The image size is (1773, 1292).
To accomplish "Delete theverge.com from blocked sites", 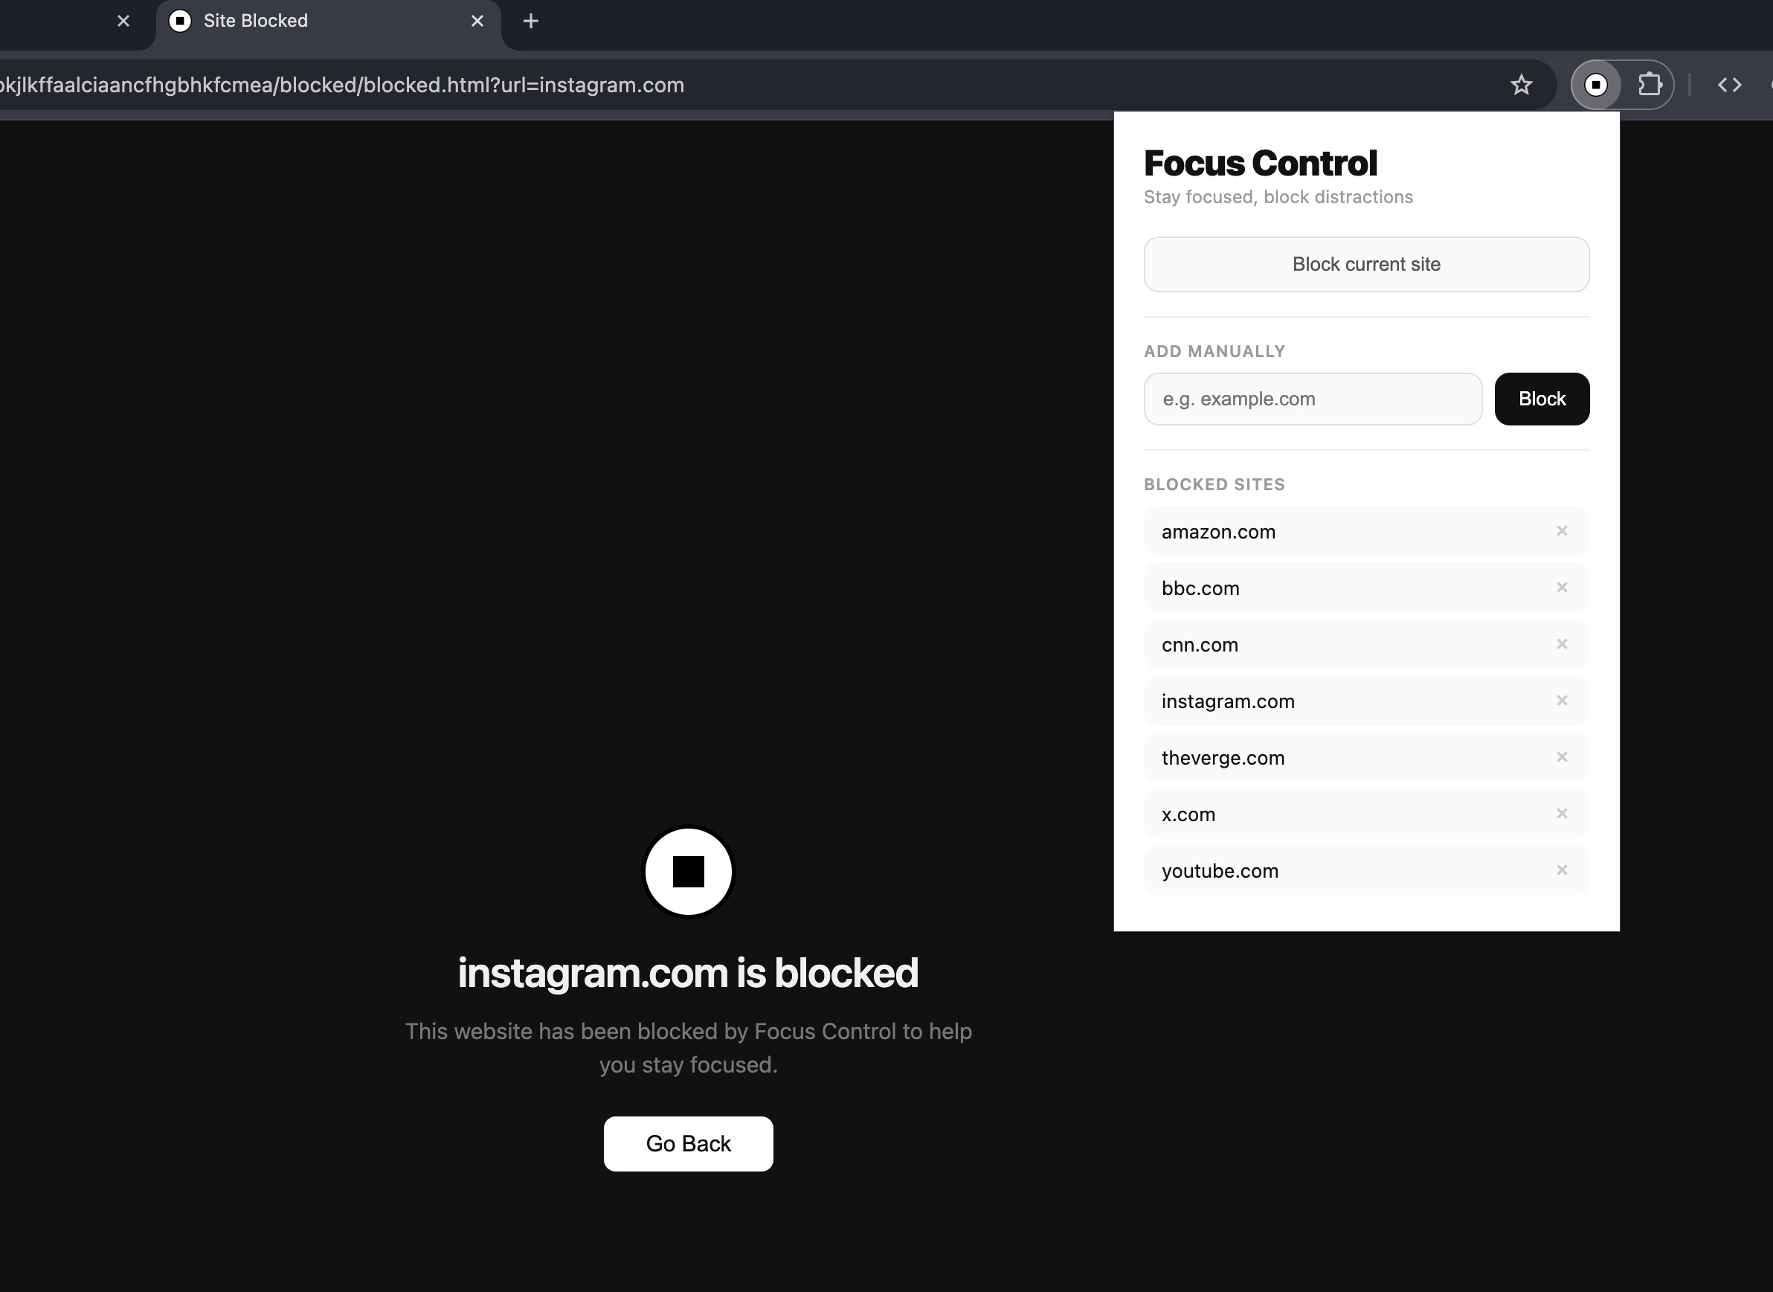I will [1562, 757].
